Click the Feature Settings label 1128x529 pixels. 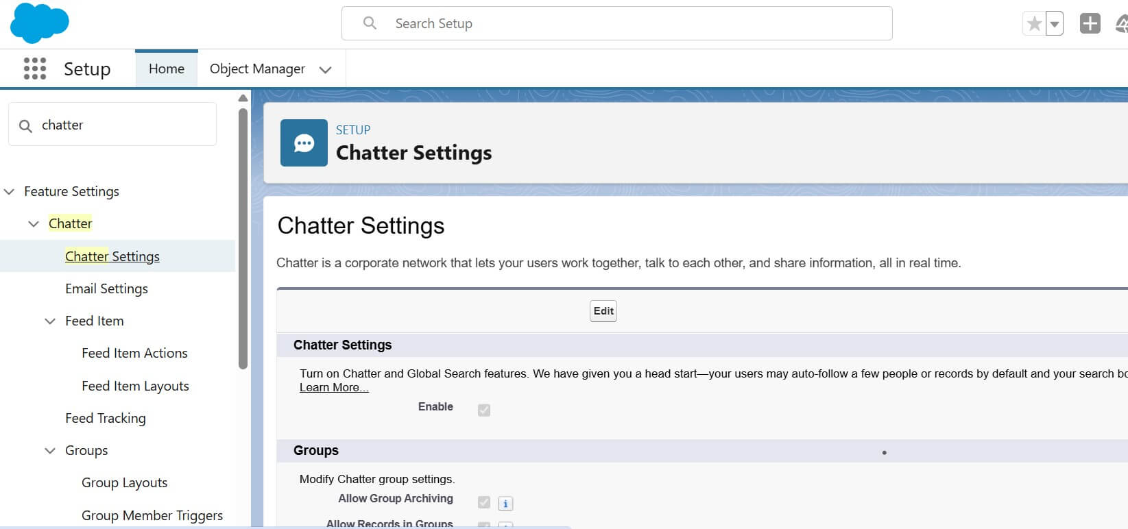[x=71, y=191]
